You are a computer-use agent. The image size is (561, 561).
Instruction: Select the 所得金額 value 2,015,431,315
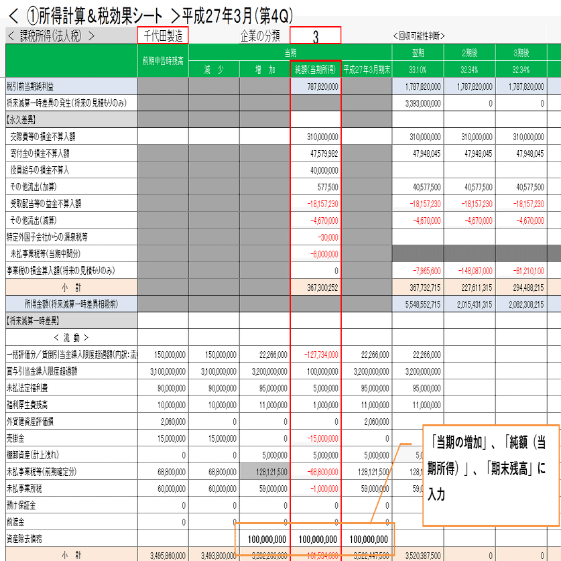[x=469, y=304]
